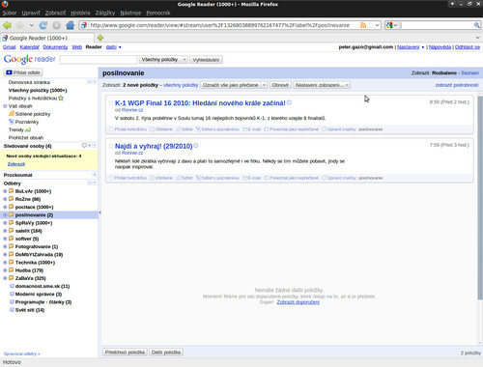483x367 pixels.
Task: Open the Google Reader logo
Action: pyautogui.click(x=30, y=59)
